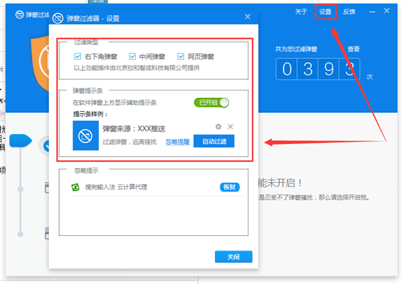The image size is (403, 284).
Task: Close the main popup filter window
Action: (387, 11)
